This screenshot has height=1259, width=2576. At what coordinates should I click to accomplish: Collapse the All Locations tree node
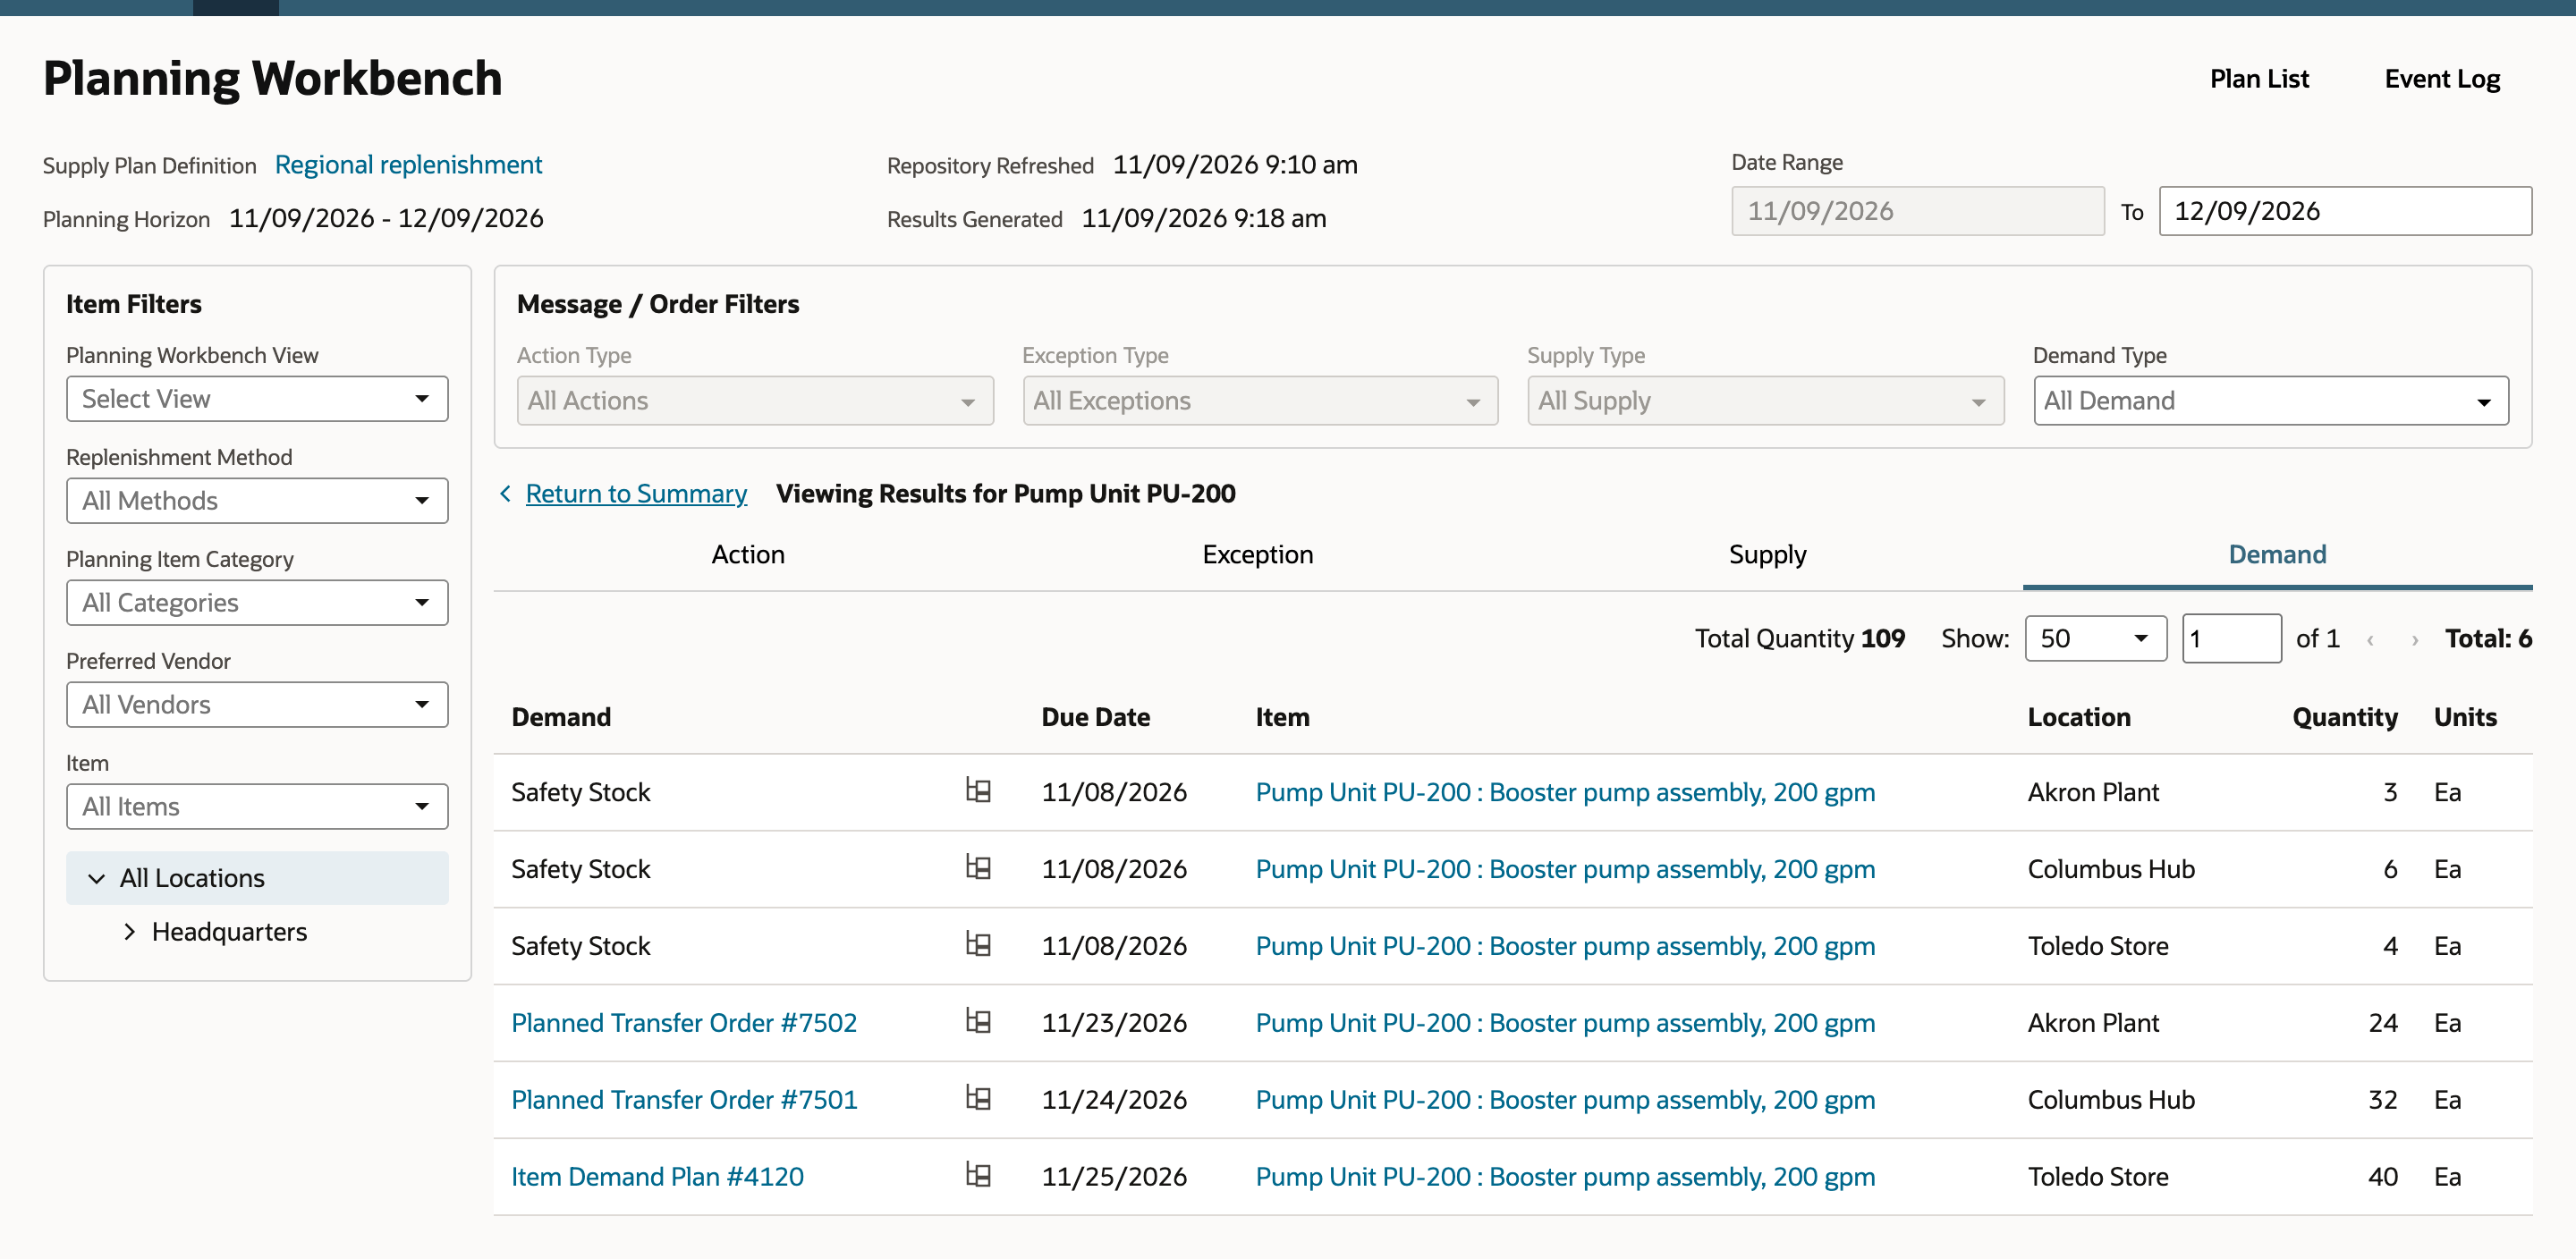(97, 878)
